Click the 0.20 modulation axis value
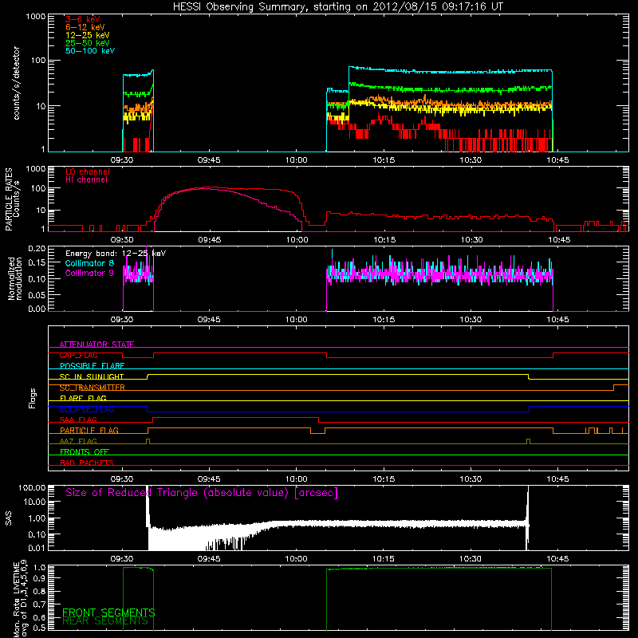Screen dimensions: 638x638 pyautogui.click(x=37, y=248)
